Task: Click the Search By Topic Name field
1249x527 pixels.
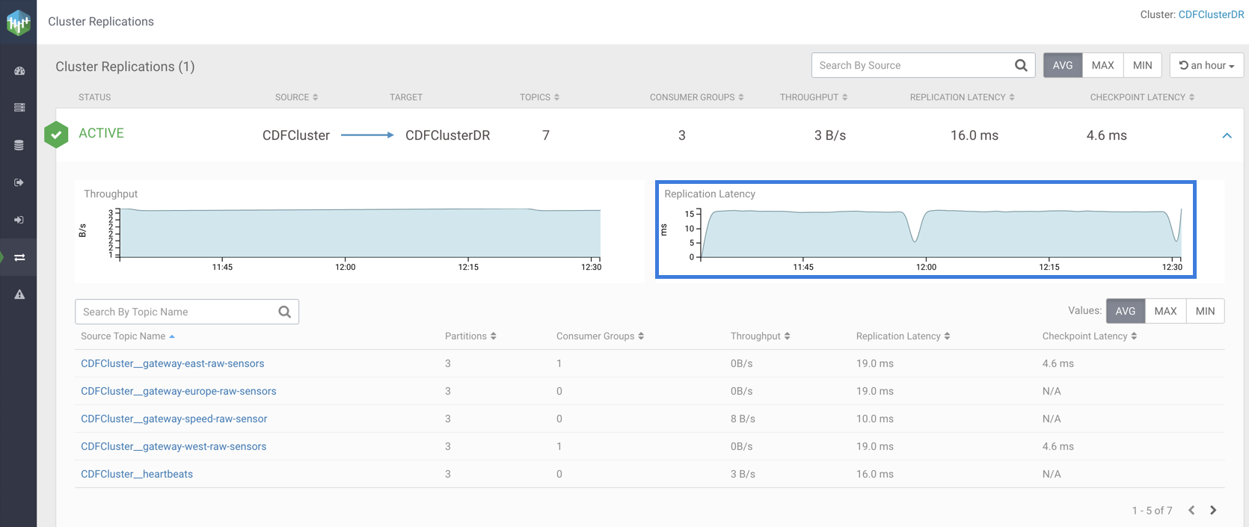Action: point(176,312)
